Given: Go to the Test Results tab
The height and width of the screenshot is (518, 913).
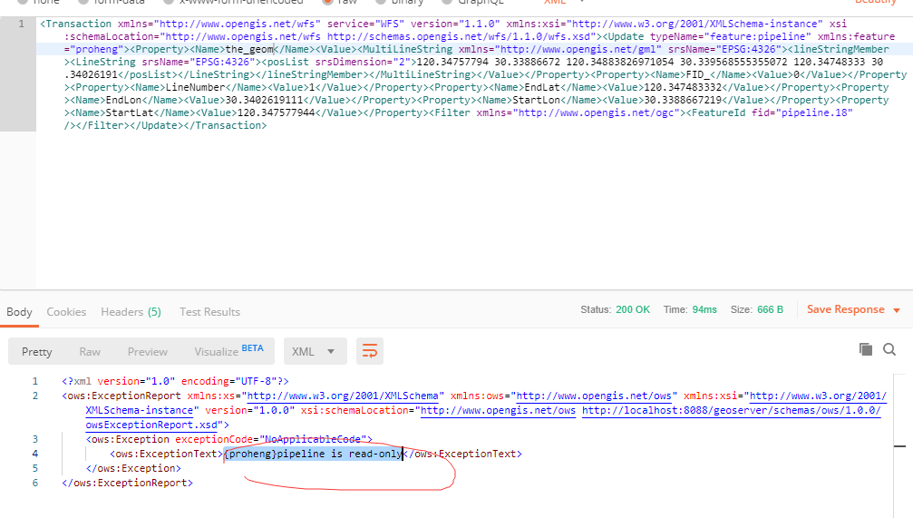Looking at the screenshot, I should click(x=209, y=311).
